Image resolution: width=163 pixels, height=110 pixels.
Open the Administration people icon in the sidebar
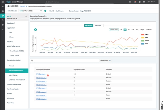[x=3, y=30]
